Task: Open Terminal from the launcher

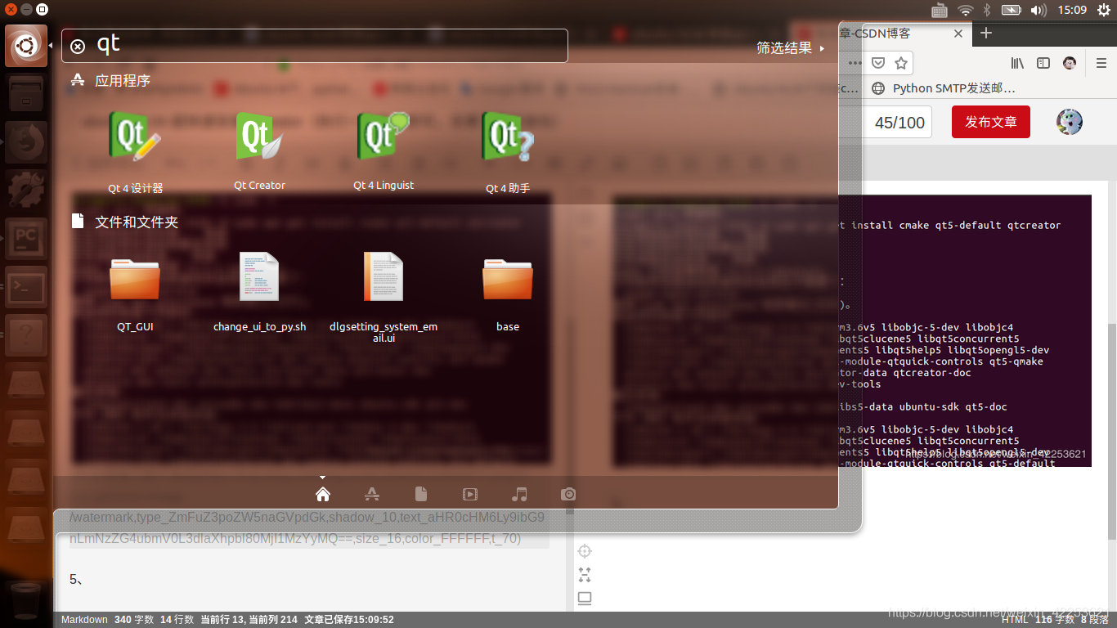Action: click(26, 287)
